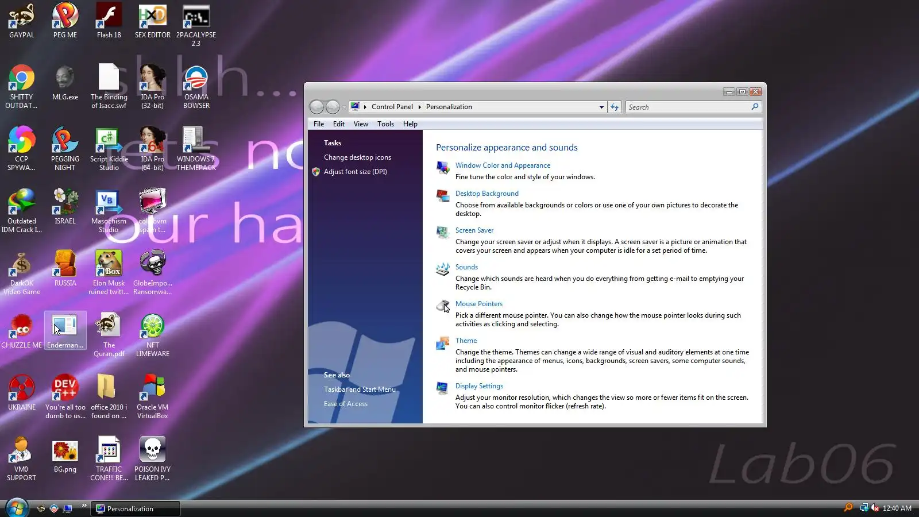This screenshot has height=517, width=919.
Task: Select the DarkOK Video Game desktop icon
Action: tap(21, 273)
